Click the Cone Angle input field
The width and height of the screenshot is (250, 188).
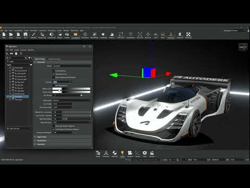[62, 104]
